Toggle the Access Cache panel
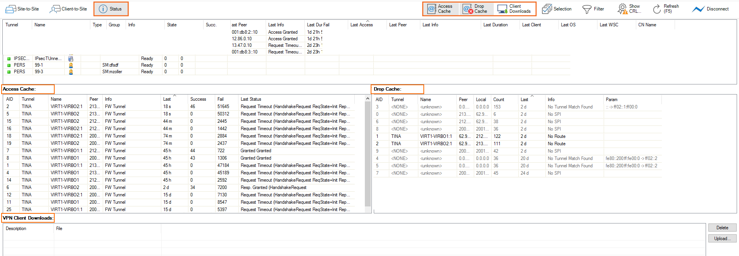 point(440,9)
